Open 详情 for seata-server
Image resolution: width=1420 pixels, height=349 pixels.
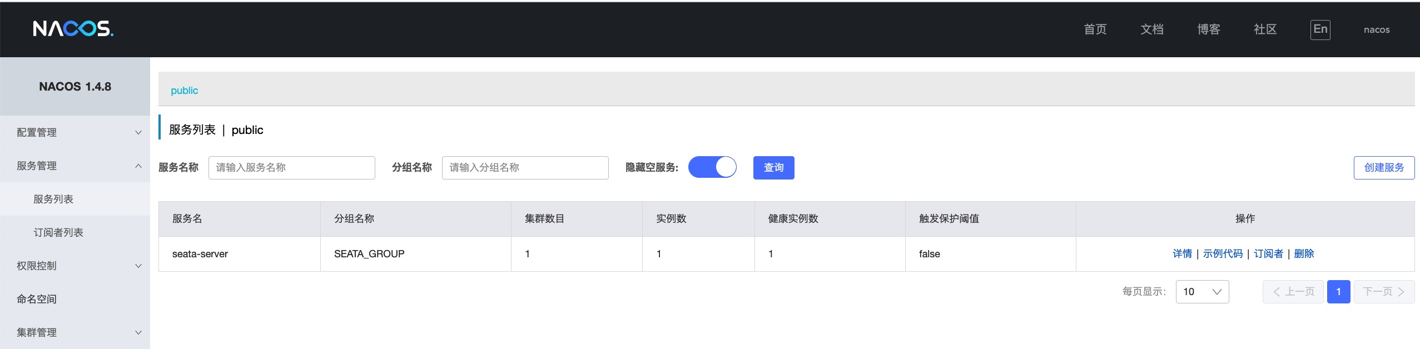(1182, 254)
